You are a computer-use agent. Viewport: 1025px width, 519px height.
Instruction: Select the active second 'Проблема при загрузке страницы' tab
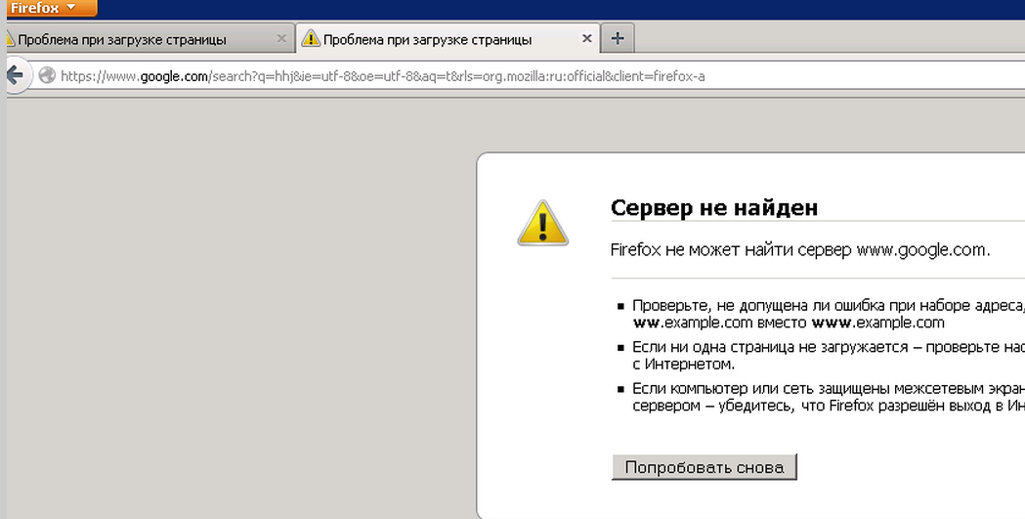coord(448,39)
